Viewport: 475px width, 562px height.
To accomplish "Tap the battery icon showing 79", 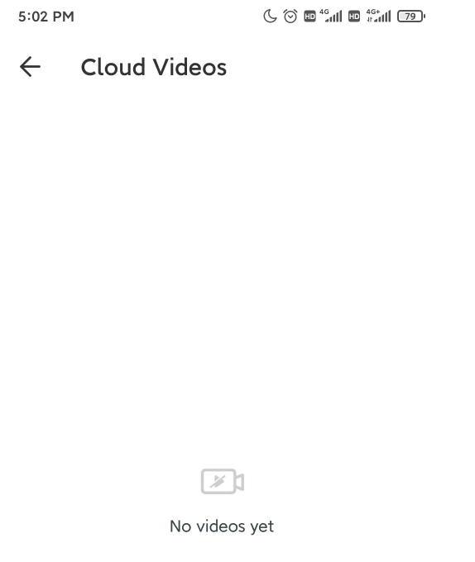I will 411,17.
